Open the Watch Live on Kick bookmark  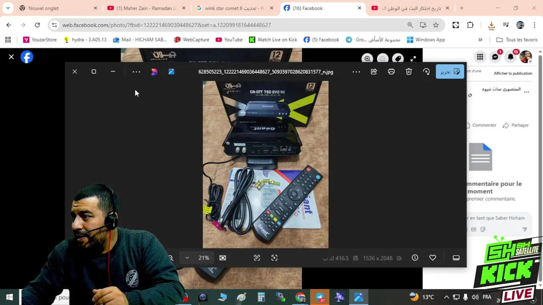pyautogui.click(x=273, y=39)
